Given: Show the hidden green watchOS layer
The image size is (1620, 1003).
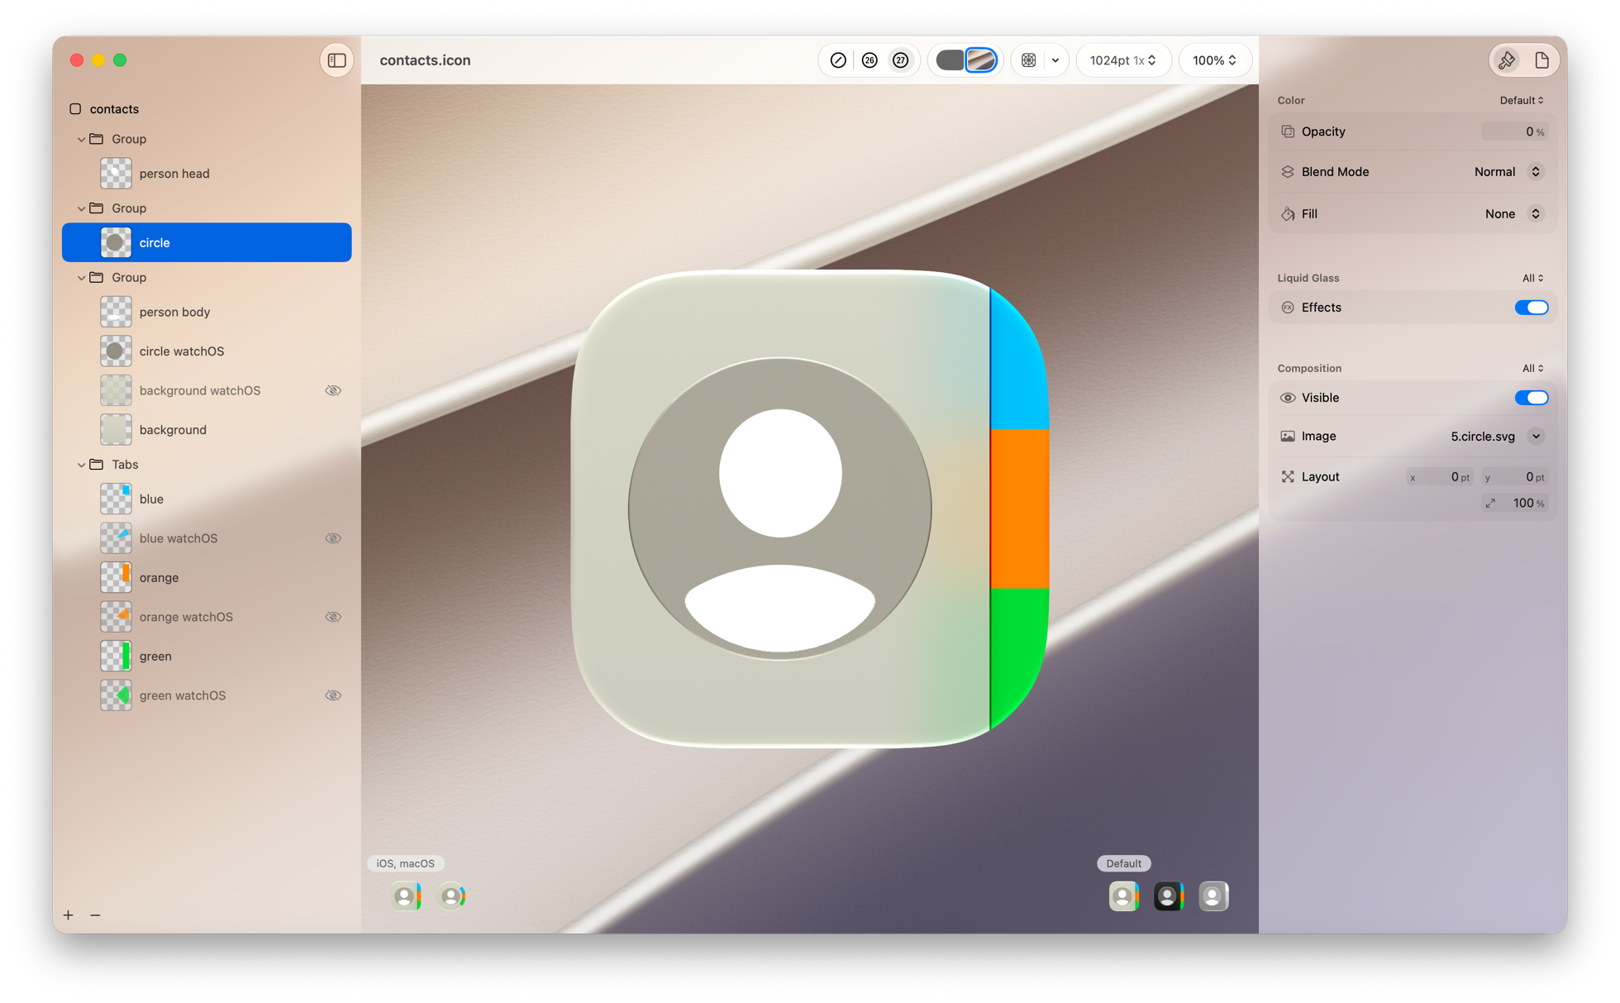Looking at the screenshot, I should click(x=333, y=695).
